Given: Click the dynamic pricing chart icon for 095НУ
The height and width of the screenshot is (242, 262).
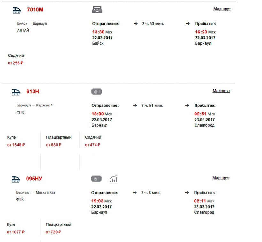Looking at the screenshot, I should coord(113,179).
